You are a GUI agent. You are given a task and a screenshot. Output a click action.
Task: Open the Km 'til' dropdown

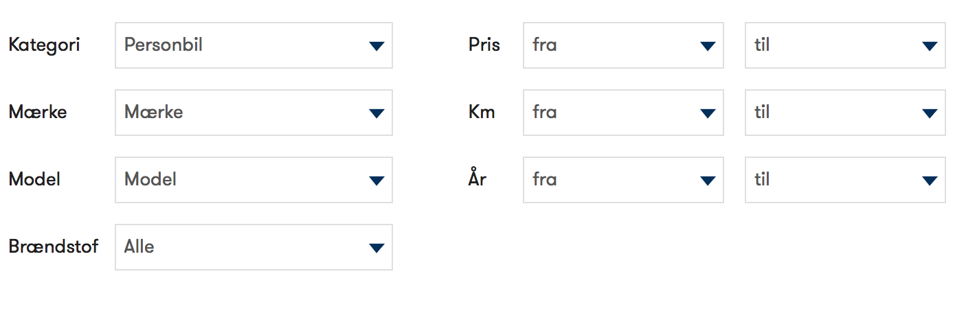(845, 113)
